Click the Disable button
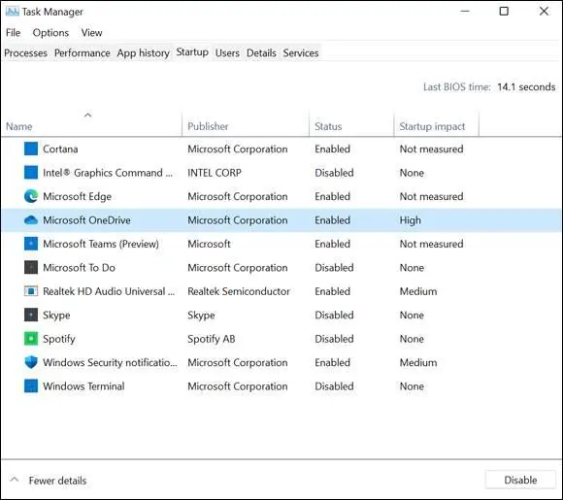563x500 pixels. [x=520, y=480]
